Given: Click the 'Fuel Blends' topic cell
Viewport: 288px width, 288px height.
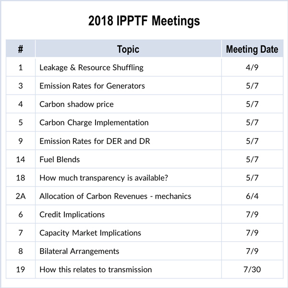Looking at the screenshot, I should click(x=60, y=159).
